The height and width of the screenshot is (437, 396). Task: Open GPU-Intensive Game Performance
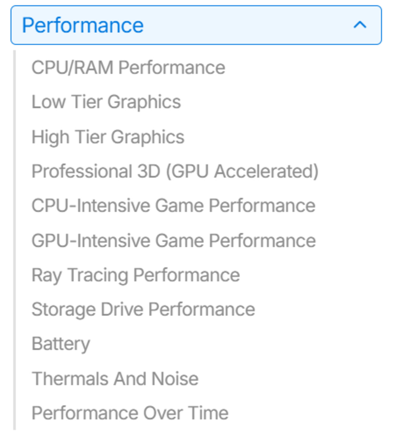click(174, 240)
